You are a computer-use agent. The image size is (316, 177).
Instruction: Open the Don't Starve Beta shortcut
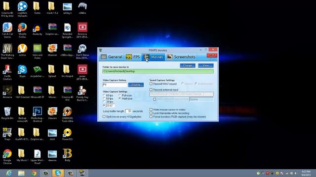82,52
